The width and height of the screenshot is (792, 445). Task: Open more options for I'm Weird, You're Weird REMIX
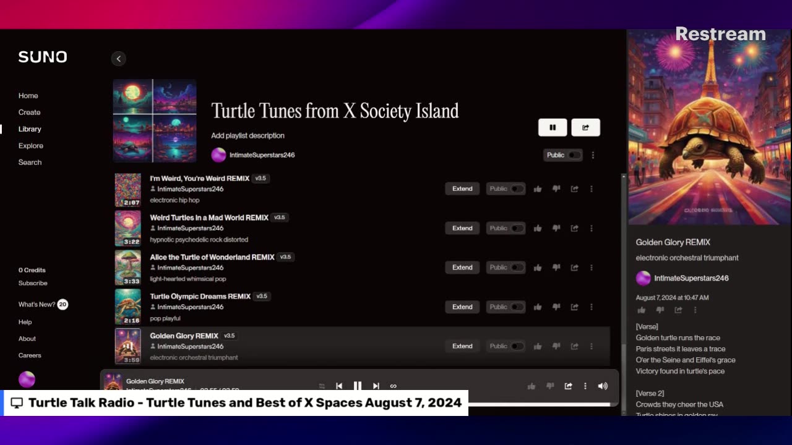pos(592,189)
